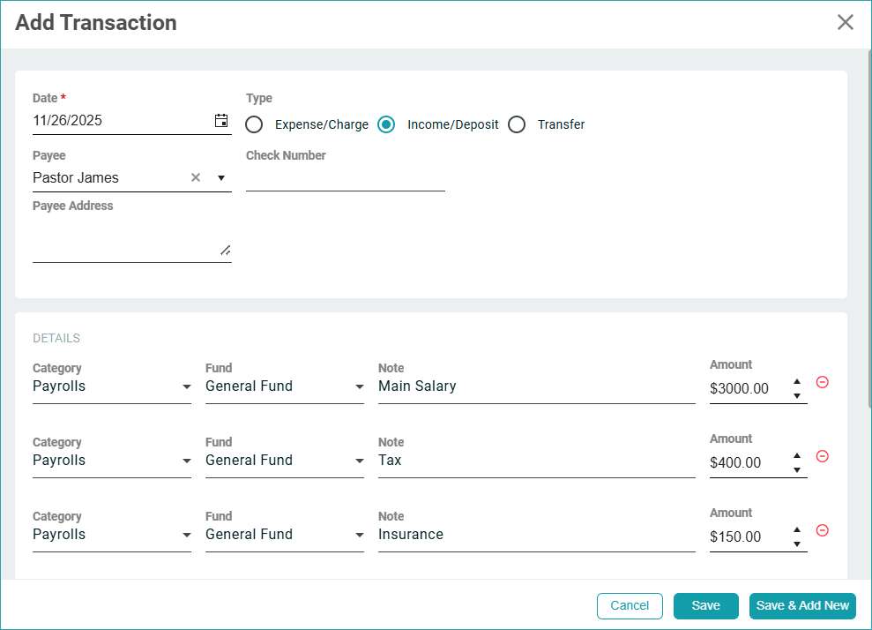Open the Category dropdown in Insurance row
872x630 pixels.
pos(186,535)
